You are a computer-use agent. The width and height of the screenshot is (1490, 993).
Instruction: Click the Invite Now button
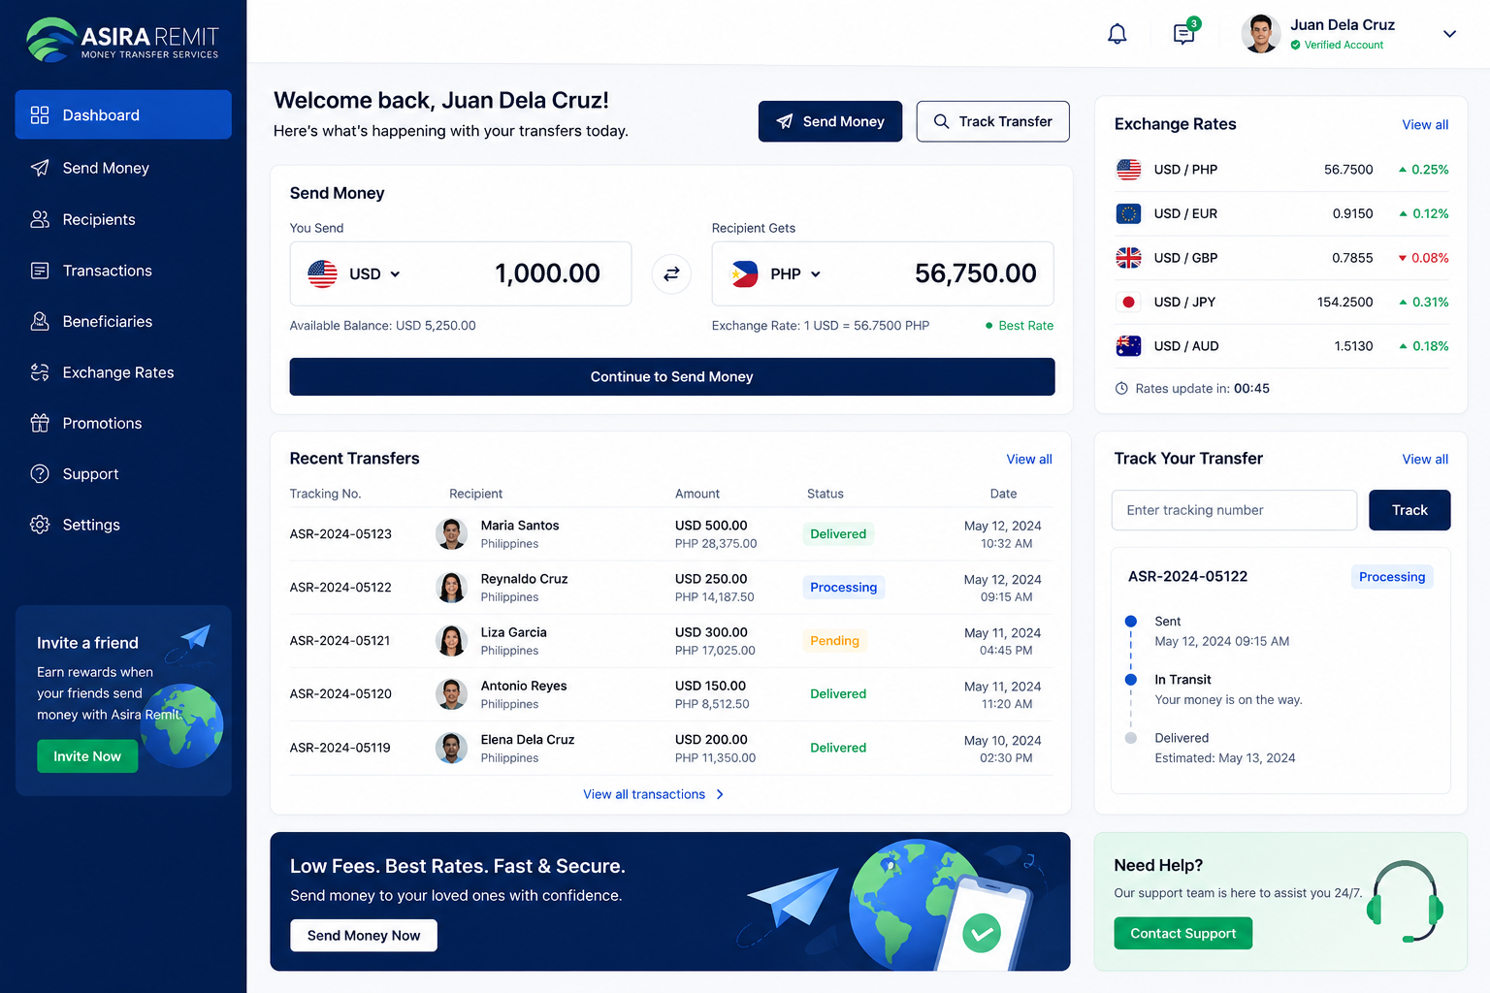[x=87, y=756]
